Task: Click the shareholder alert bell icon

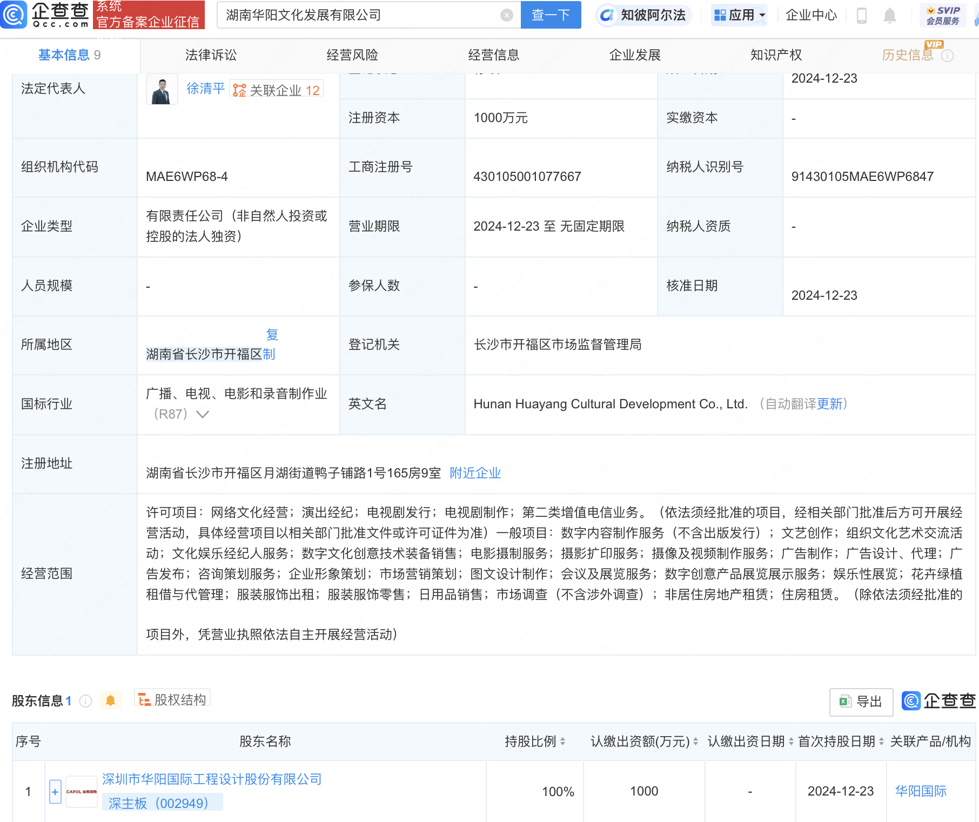Action: click(x=111, y=700)
